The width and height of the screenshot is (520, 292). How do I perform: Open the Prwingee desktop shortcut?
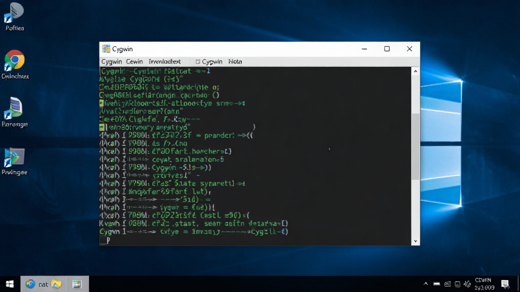tap(14, 162)
